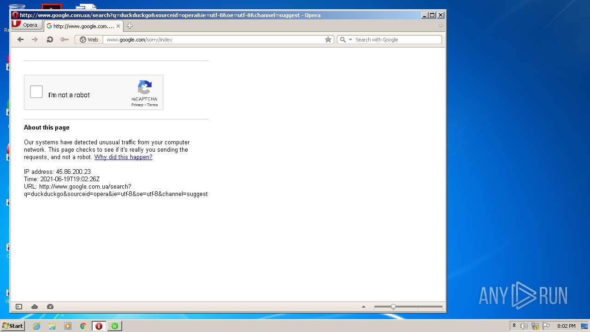
Task: Maximize the Opera window
Action: [x=432, y=15]
